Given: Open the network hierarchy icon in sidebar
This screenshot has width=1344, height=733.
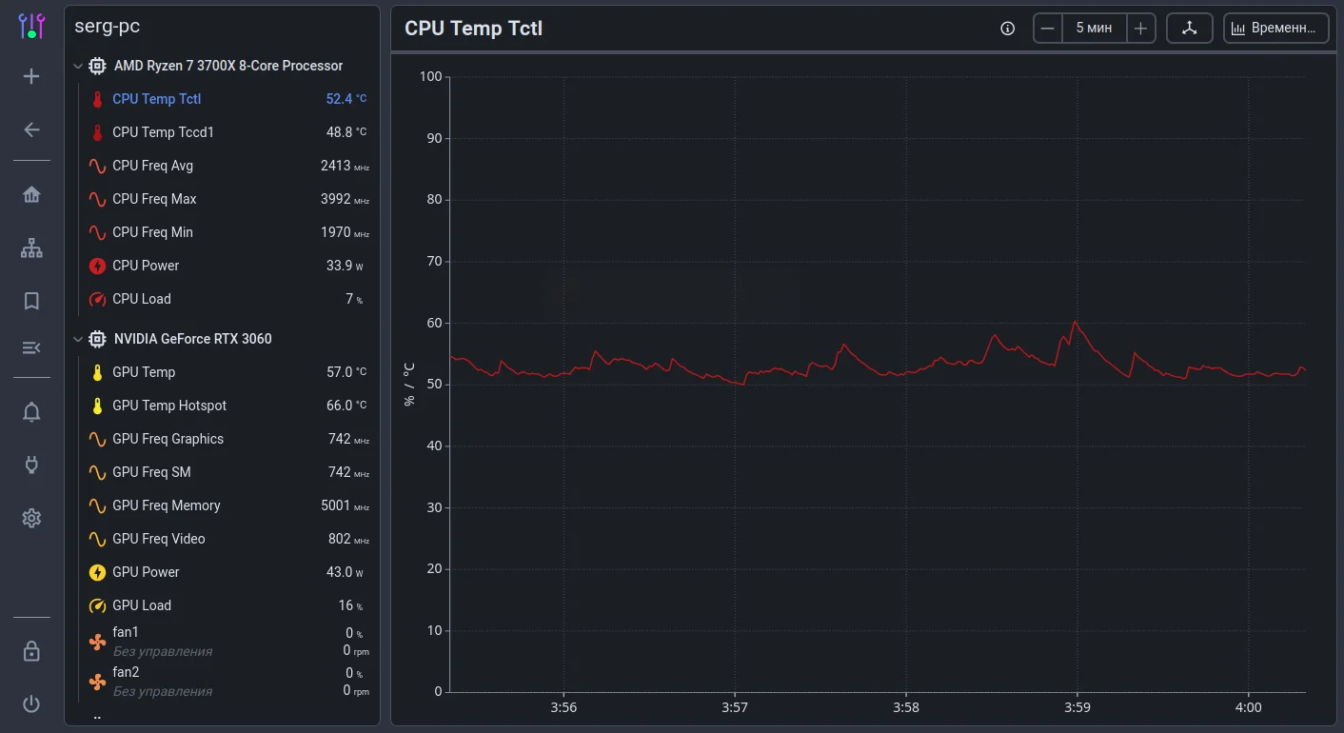Looking at the screenshot, I should [x=31, y=248].
